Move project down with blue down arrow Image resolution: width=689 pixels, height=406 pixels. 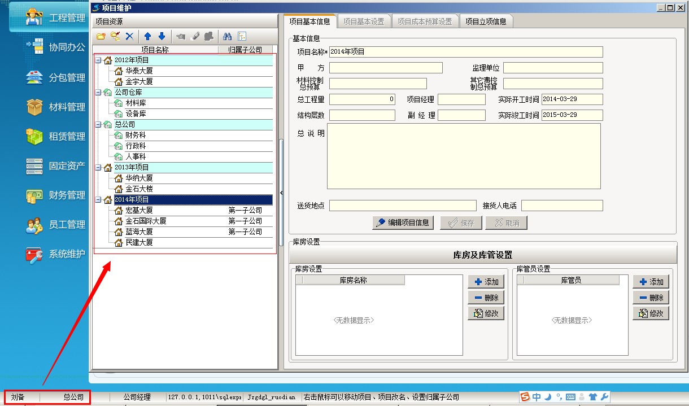[x=162, y=36]
